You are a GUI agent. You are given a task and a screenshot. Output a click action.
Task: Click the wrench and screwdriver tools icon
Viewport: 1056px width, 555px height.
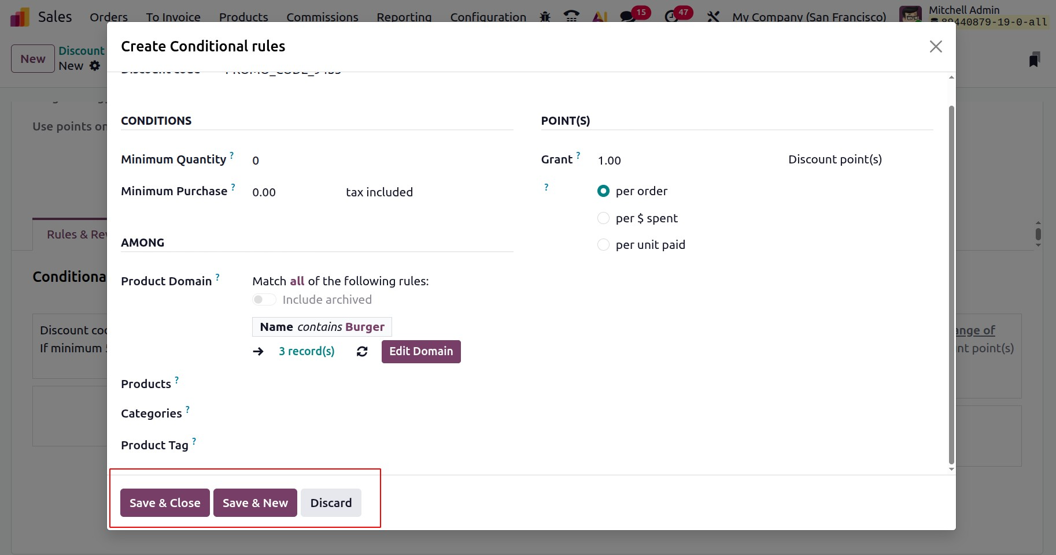[713, 17]
